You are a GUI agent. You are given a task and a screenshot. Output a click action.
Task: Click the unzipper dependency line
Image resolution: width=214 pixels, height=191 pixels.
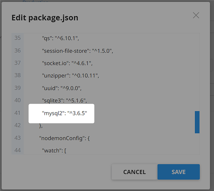pos(70,75)
